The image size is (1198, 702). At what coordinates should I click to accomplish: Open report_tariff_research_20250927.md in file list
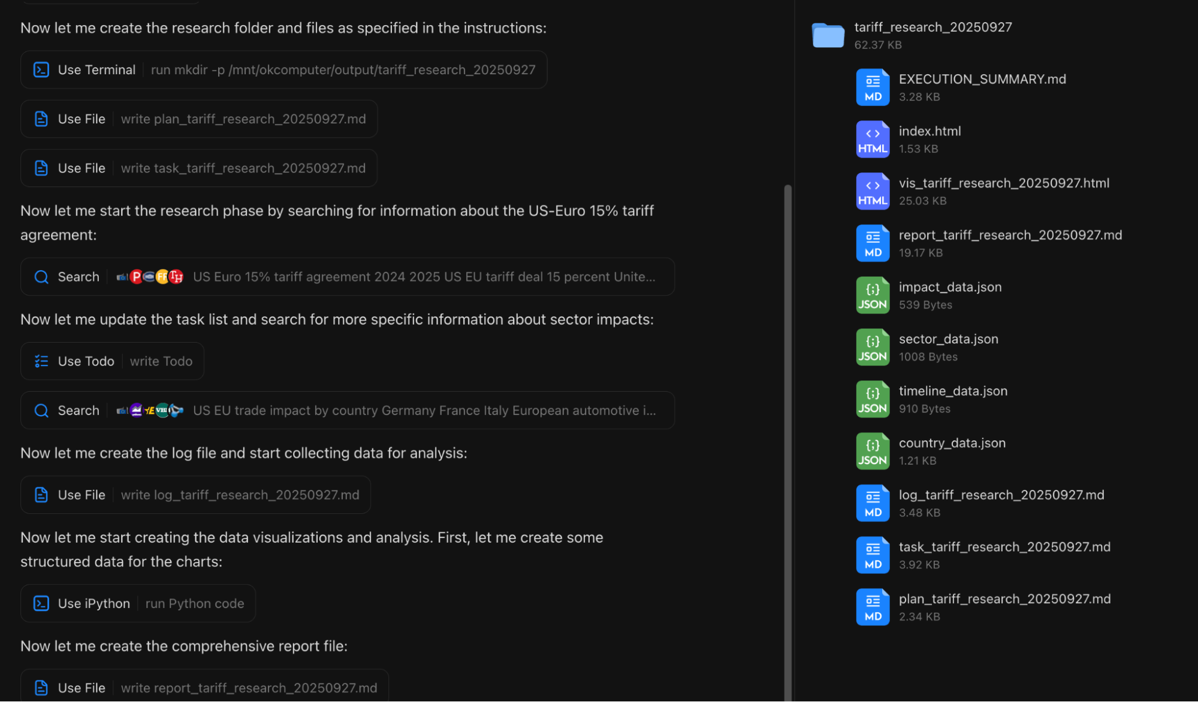[x=1010, y=235]
